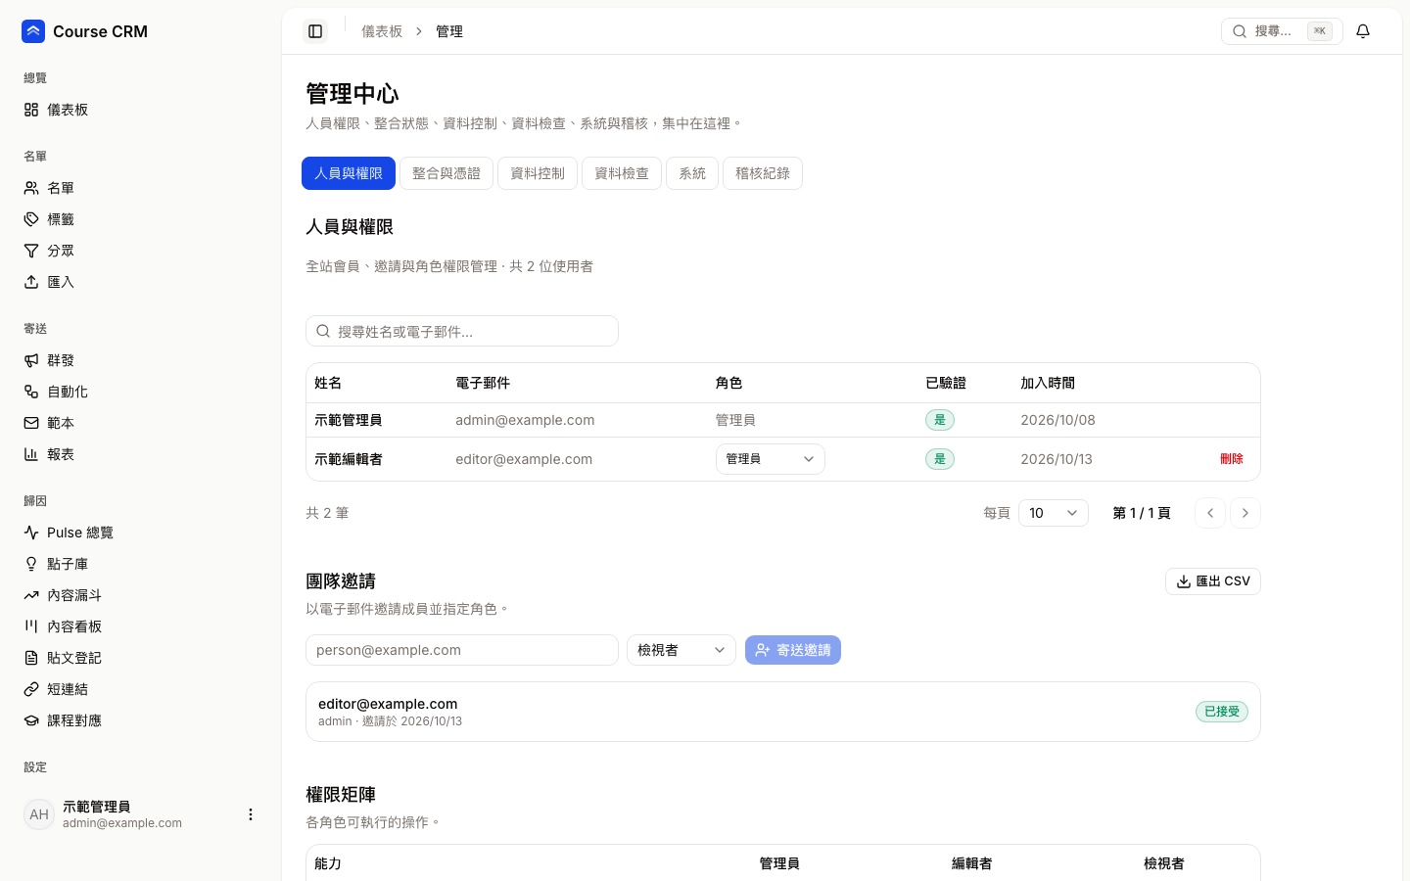This screenshot has height=881, width=1410.
Task: Open the top search box
Action: click(1282, 31)
